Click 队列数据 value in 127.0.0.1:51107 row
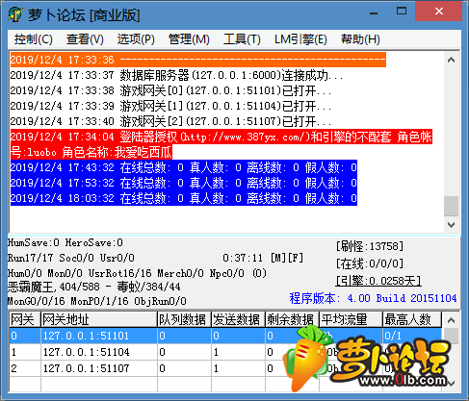469x401 pixels. (x=184, y=368)
